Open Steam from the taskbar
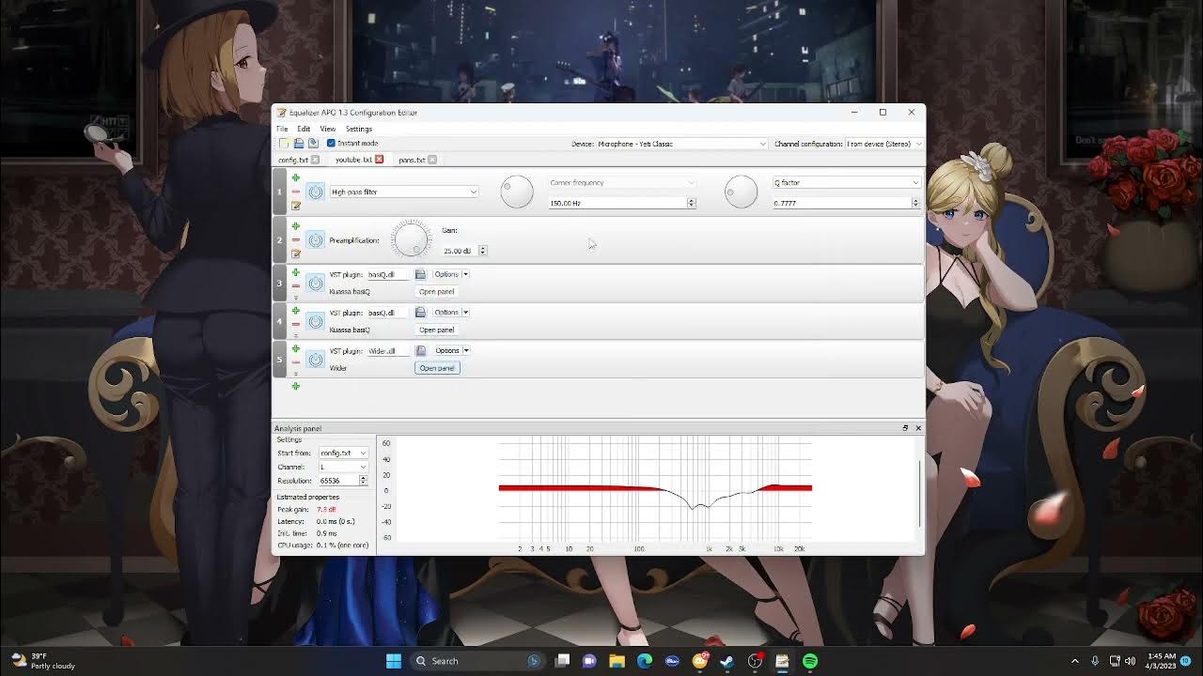 point(726,661)
